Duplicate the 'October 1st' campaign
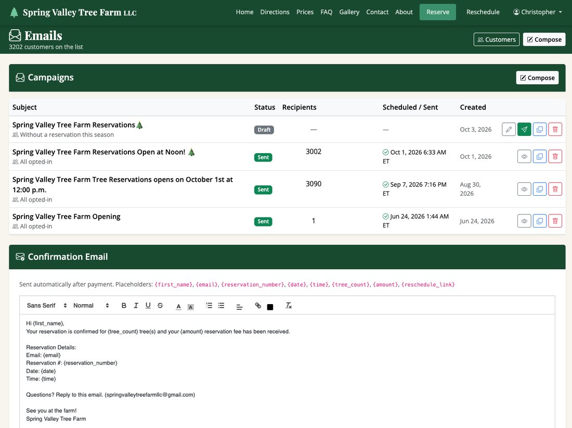 [x=540, y=189]
